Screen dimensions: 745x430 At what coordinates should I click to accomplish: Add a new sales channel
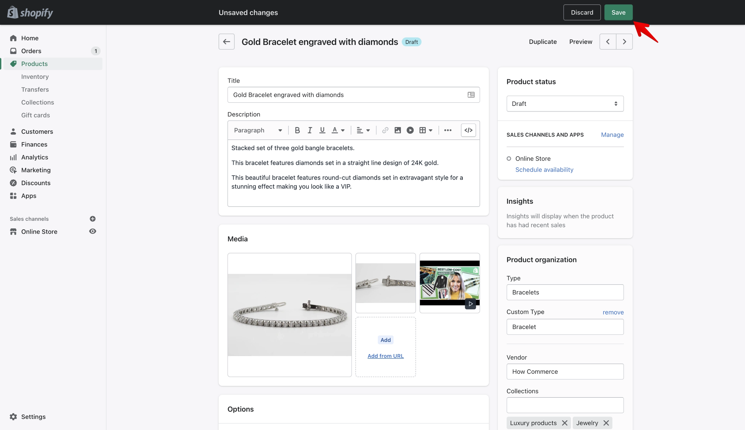93,219
